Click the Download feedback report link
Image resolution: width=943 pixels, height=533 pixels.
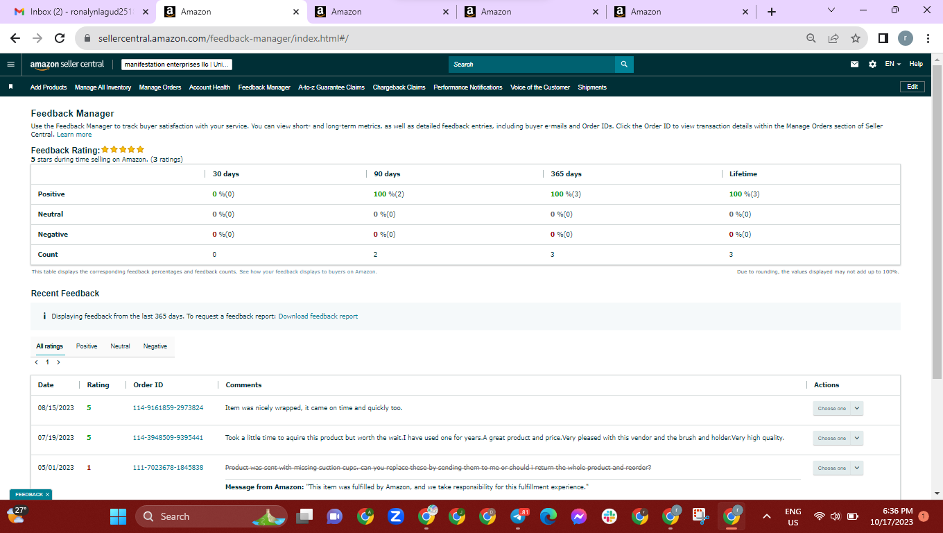pyautogui.click(x=318, y=316)
